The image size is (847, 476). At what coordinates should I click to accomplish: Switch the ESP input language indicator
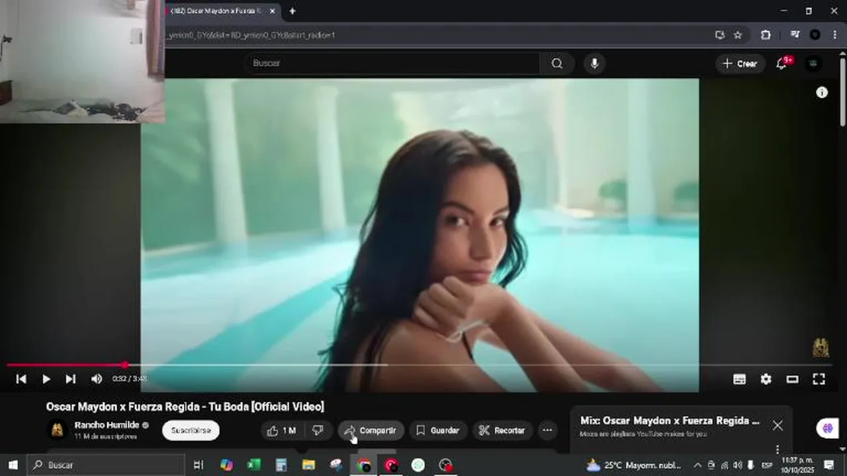click(767, 465)
